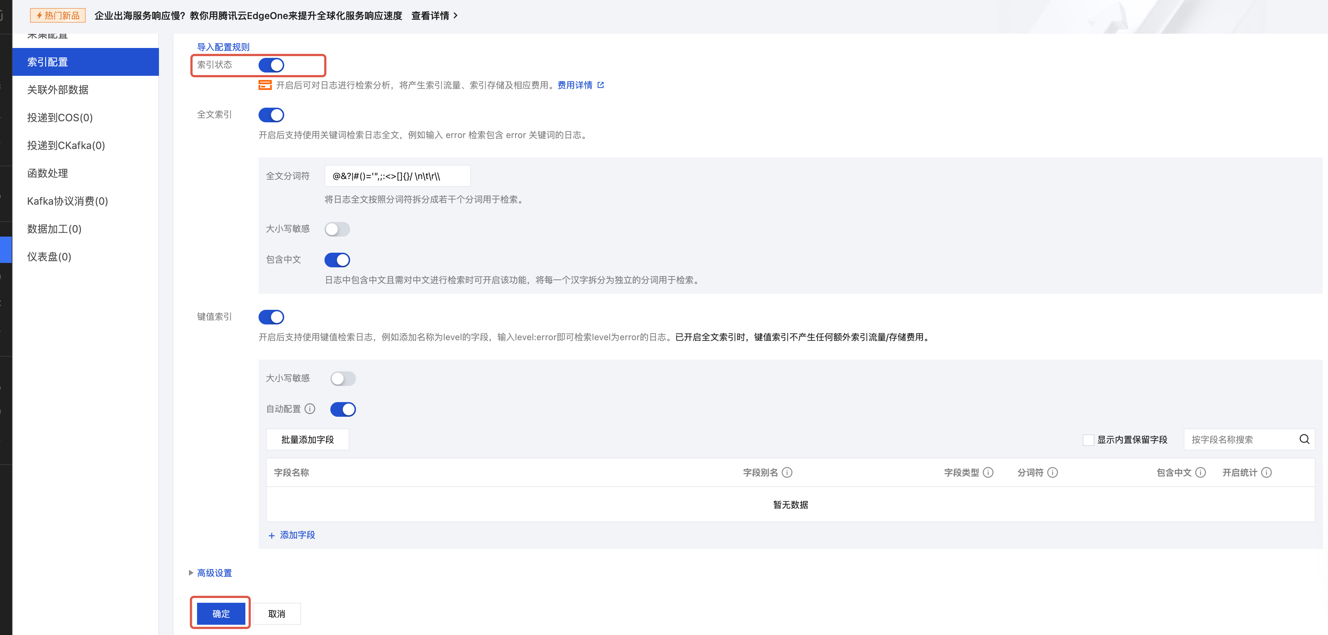Enable 大小写敏感 under 全文分词符
The height and width of the screenshot is (635, 1328).
[x=337, y=229]
